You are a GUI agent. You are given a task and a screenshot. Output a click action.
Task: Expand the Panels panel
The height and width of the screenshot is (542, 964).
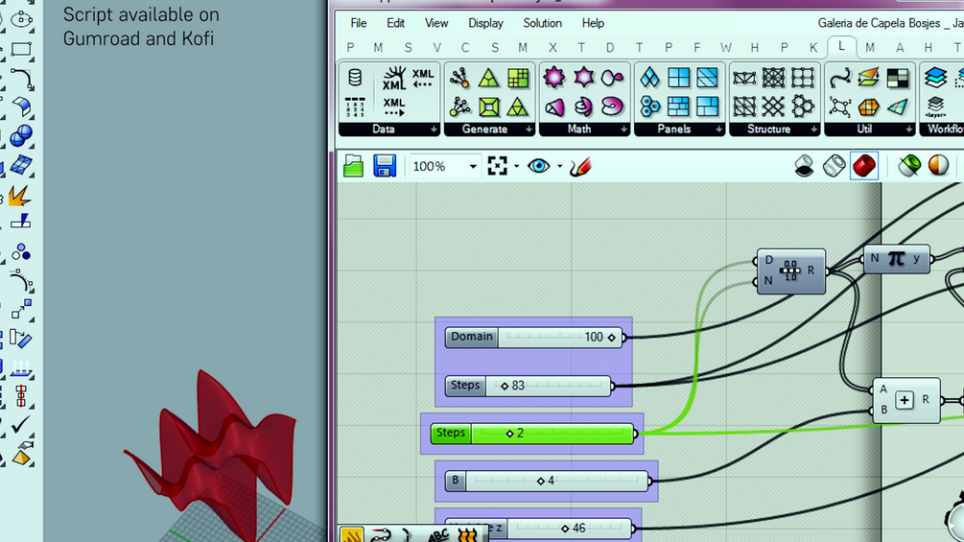718,130
